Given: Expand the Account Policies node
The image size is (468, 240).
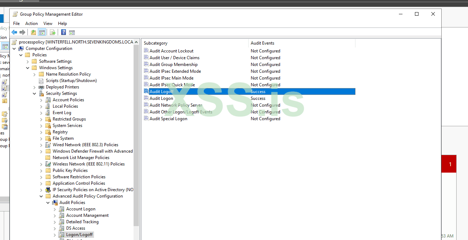Looking at the screenshot, I should click(x=41, y=100).
